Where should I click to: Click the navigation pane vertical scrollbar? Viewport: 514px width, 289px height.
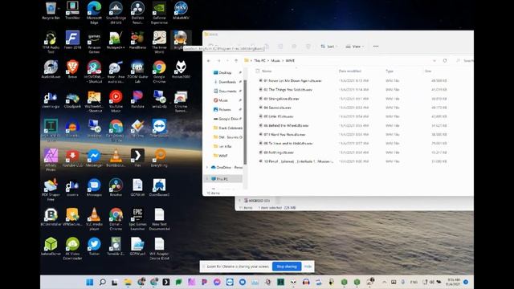click(245, 122)
